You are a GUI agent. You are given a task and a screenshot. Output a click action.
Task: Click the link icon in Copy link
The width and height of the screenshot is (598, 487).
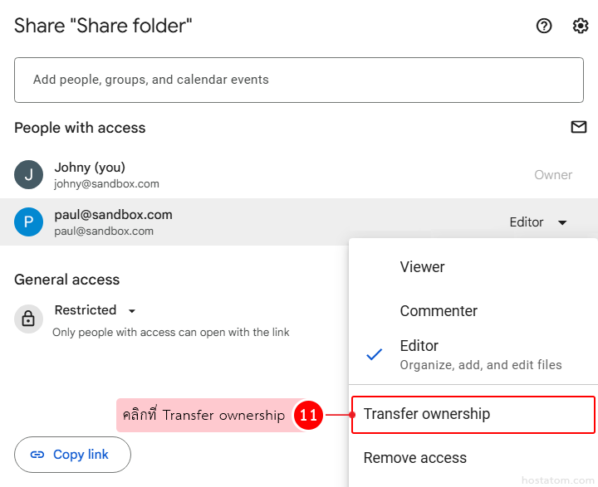click(x=37, y=455)
